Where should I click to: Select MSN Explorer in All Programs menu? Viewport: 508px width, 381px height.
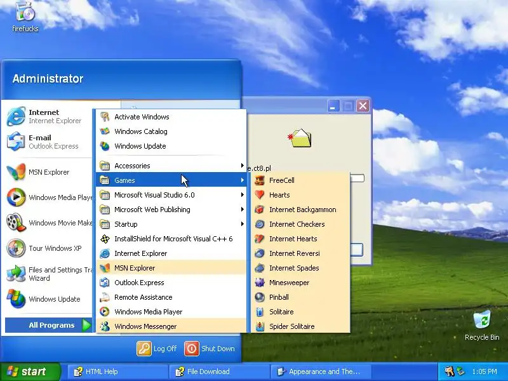[171, 268]
